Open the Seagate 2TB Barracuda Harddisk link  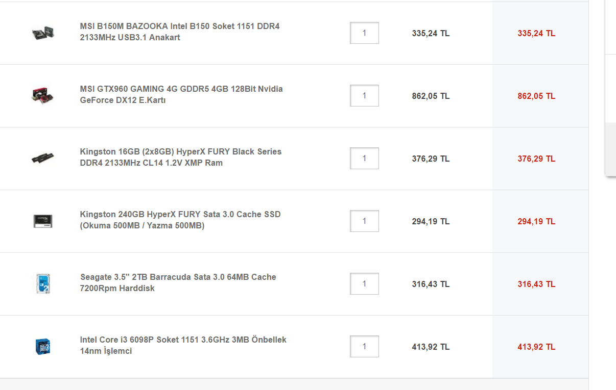coord(178,282)
